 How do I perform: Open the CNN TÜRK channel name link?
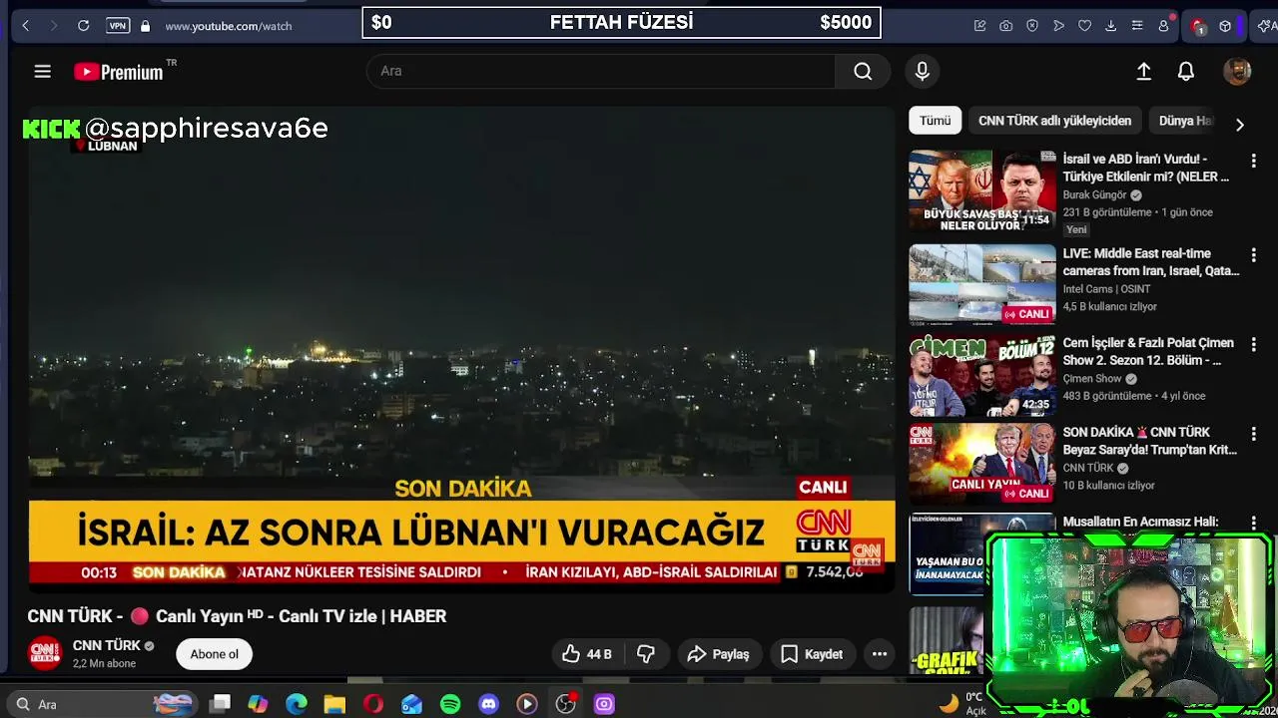107,645
